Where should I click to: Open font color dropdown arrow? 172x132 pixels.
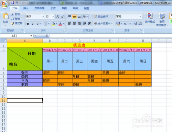coord(63,24)
